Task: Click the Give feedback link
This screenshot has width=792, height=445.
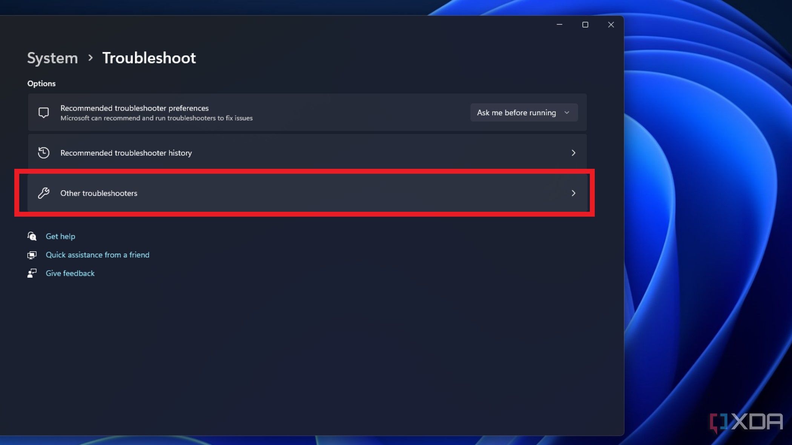Action: (70, 273)
